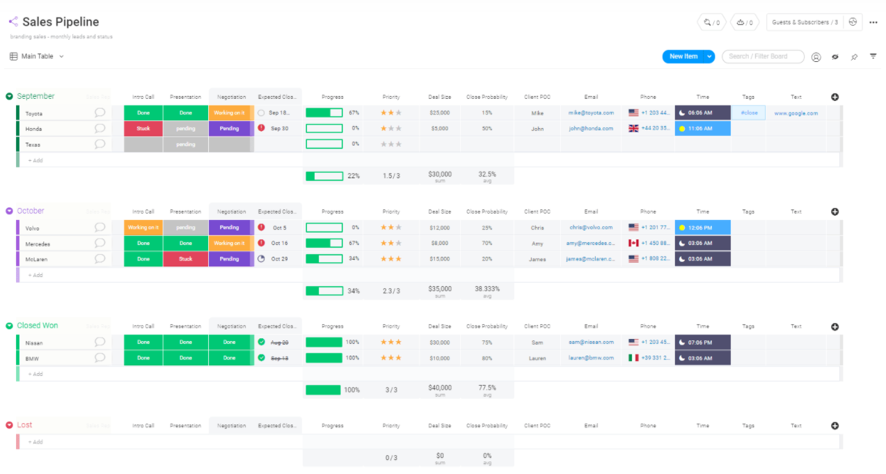Open the automations counter icon in header
Screen dimensions: 886x474
745,22
